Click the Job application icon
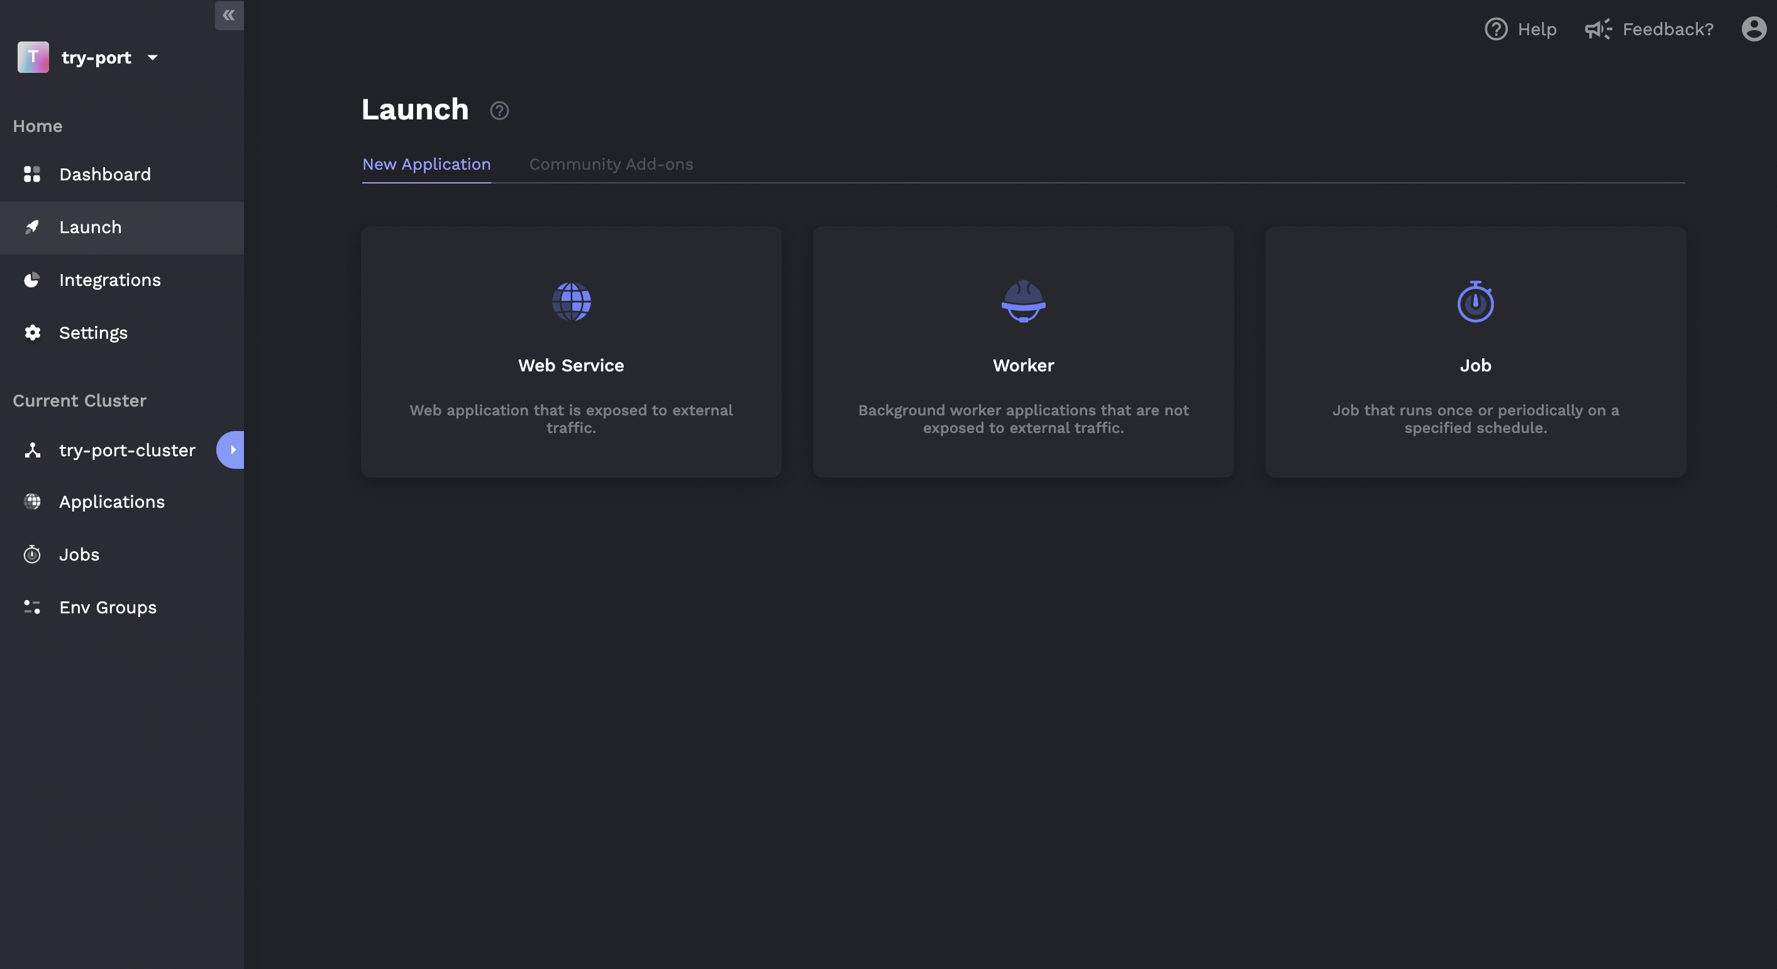This screenshot has height=969, width=1777. pos(1475,301)
